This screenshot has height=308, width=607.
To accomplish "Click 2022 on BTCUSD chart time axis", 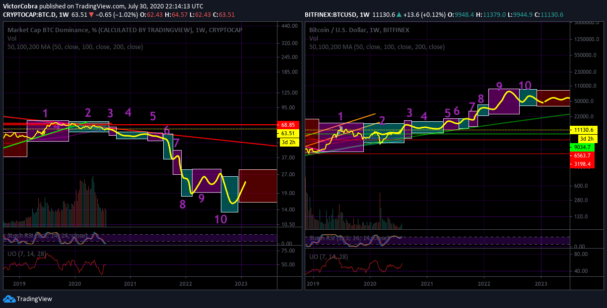I will [x=484, y=284].
